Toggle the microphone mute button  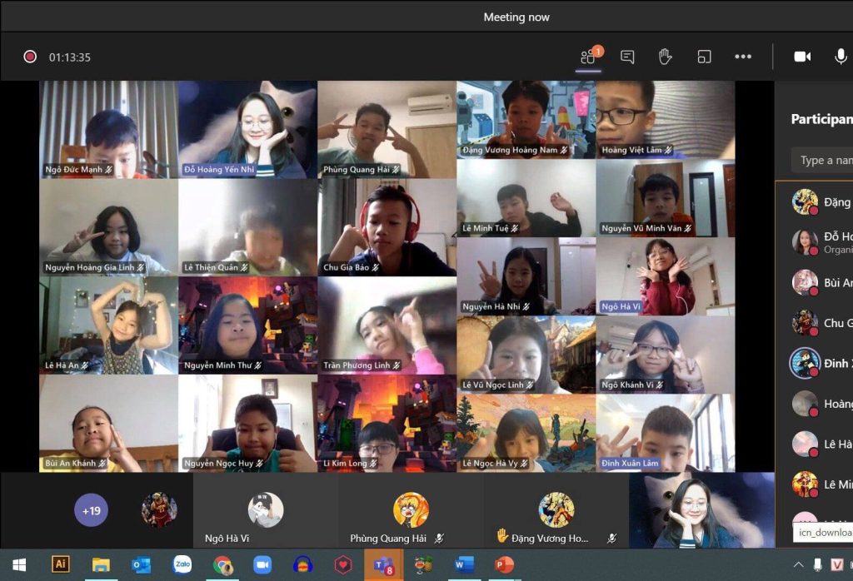841,57
